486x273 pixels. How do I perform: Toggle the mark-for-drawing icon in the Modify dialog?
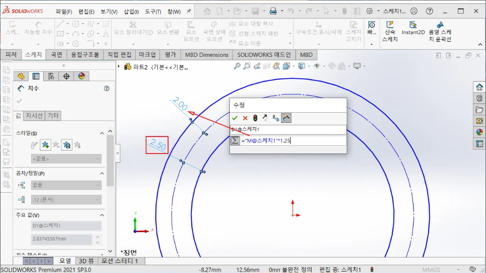tap(286, 118)
